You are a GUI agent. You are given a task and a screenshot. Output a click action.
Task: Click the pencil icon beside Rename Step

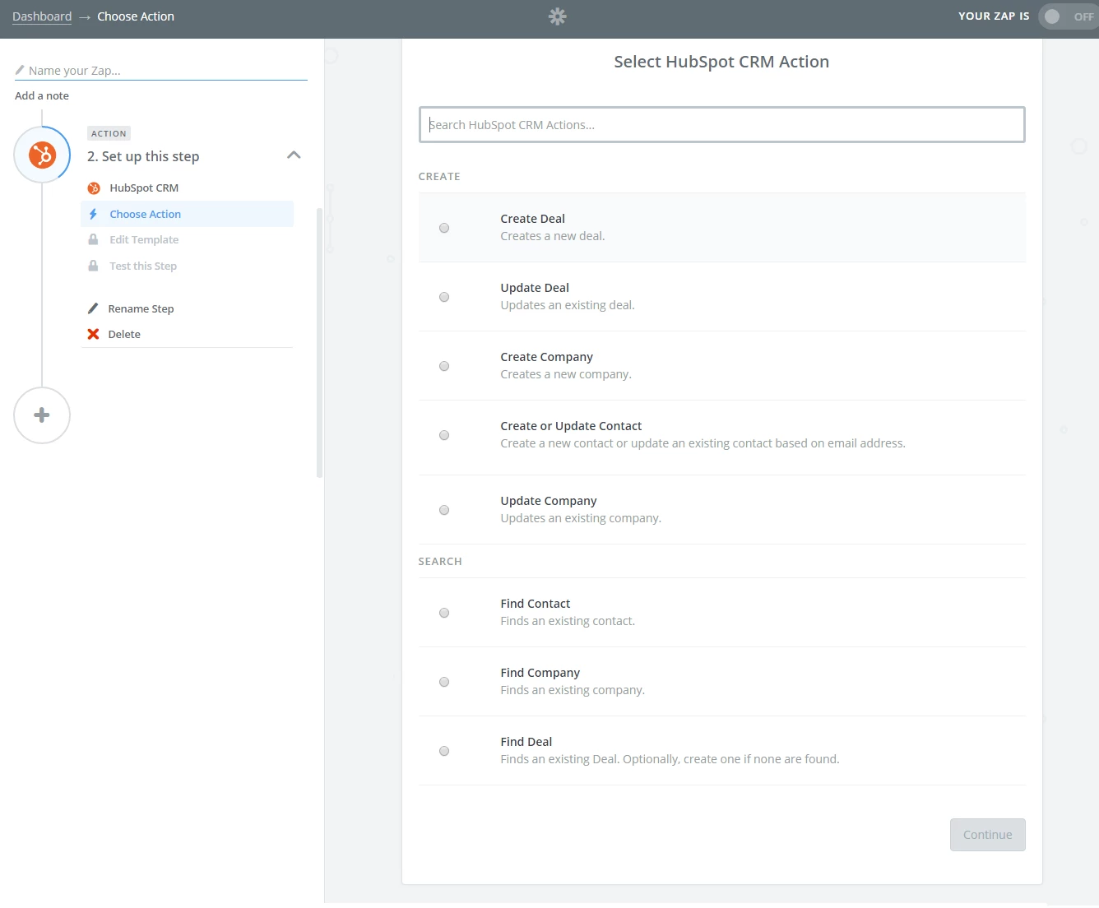(93, 308)
